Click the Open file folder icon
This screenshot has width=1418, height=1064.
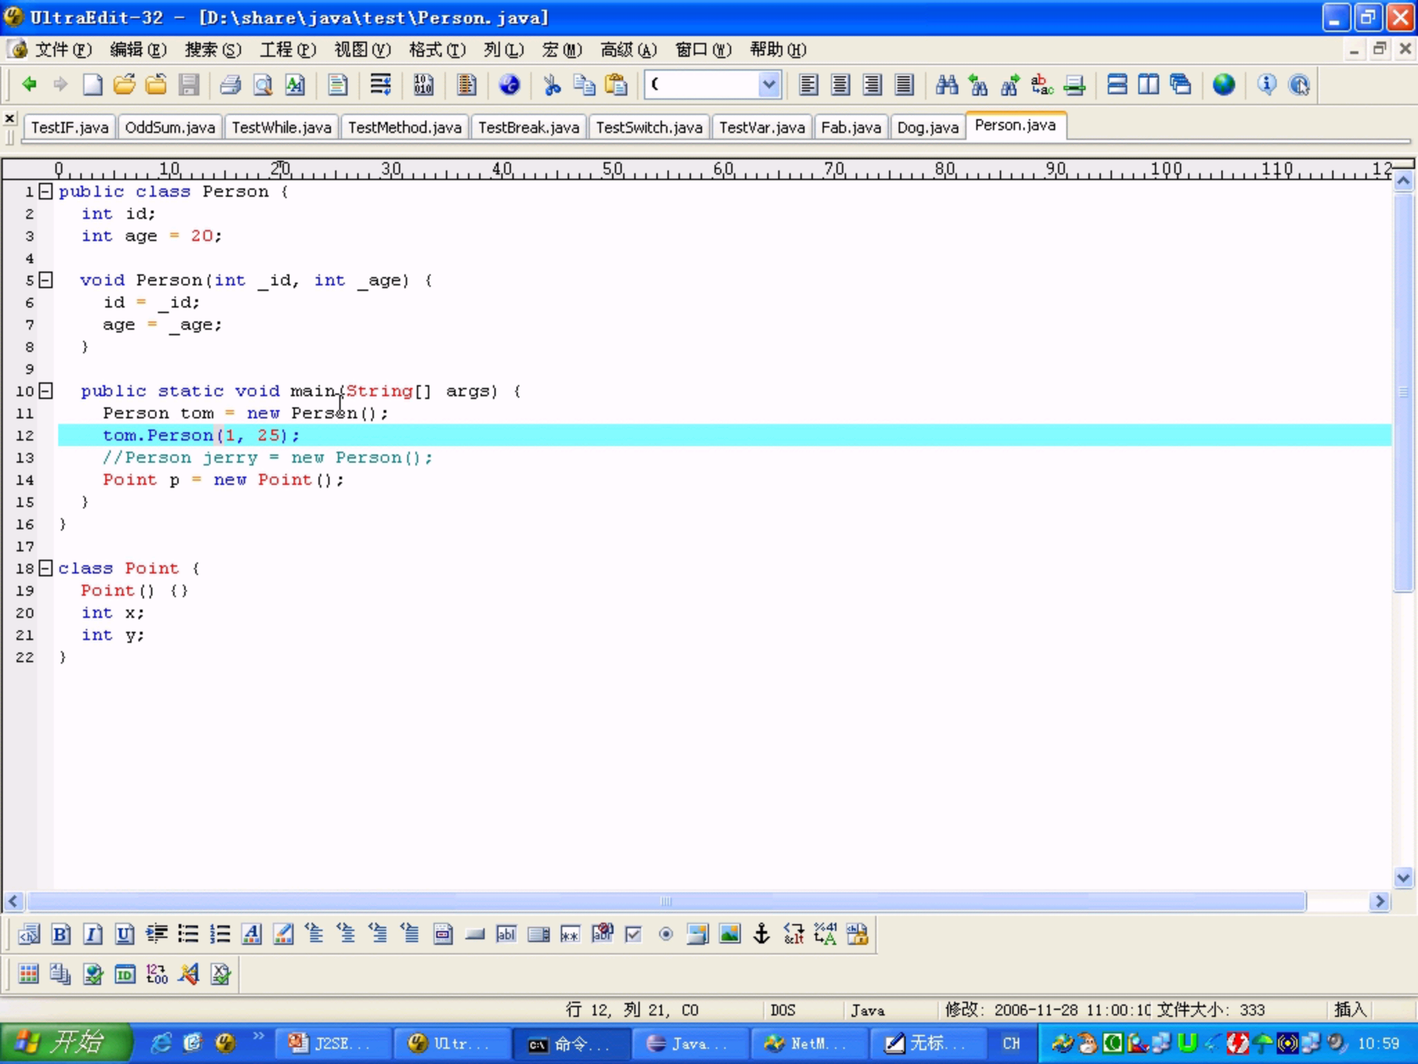(125, 85)
